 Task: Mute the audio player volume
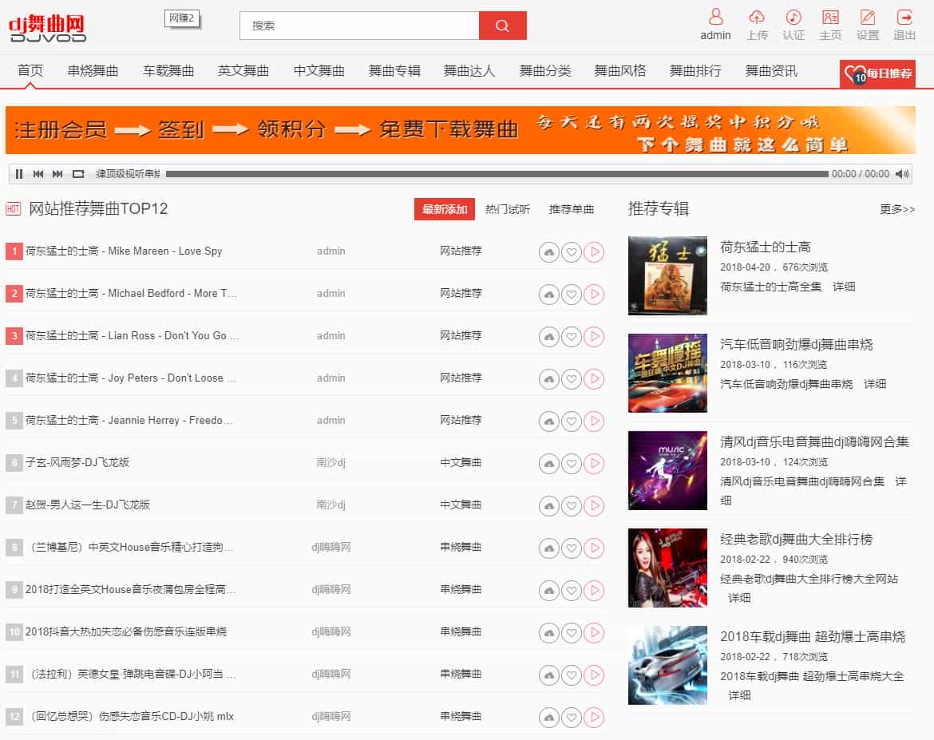point(902,174)
